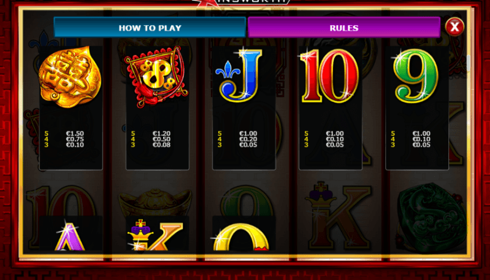Select the green 9 symbol
490x280 pixels.
[x=416, y=76]
